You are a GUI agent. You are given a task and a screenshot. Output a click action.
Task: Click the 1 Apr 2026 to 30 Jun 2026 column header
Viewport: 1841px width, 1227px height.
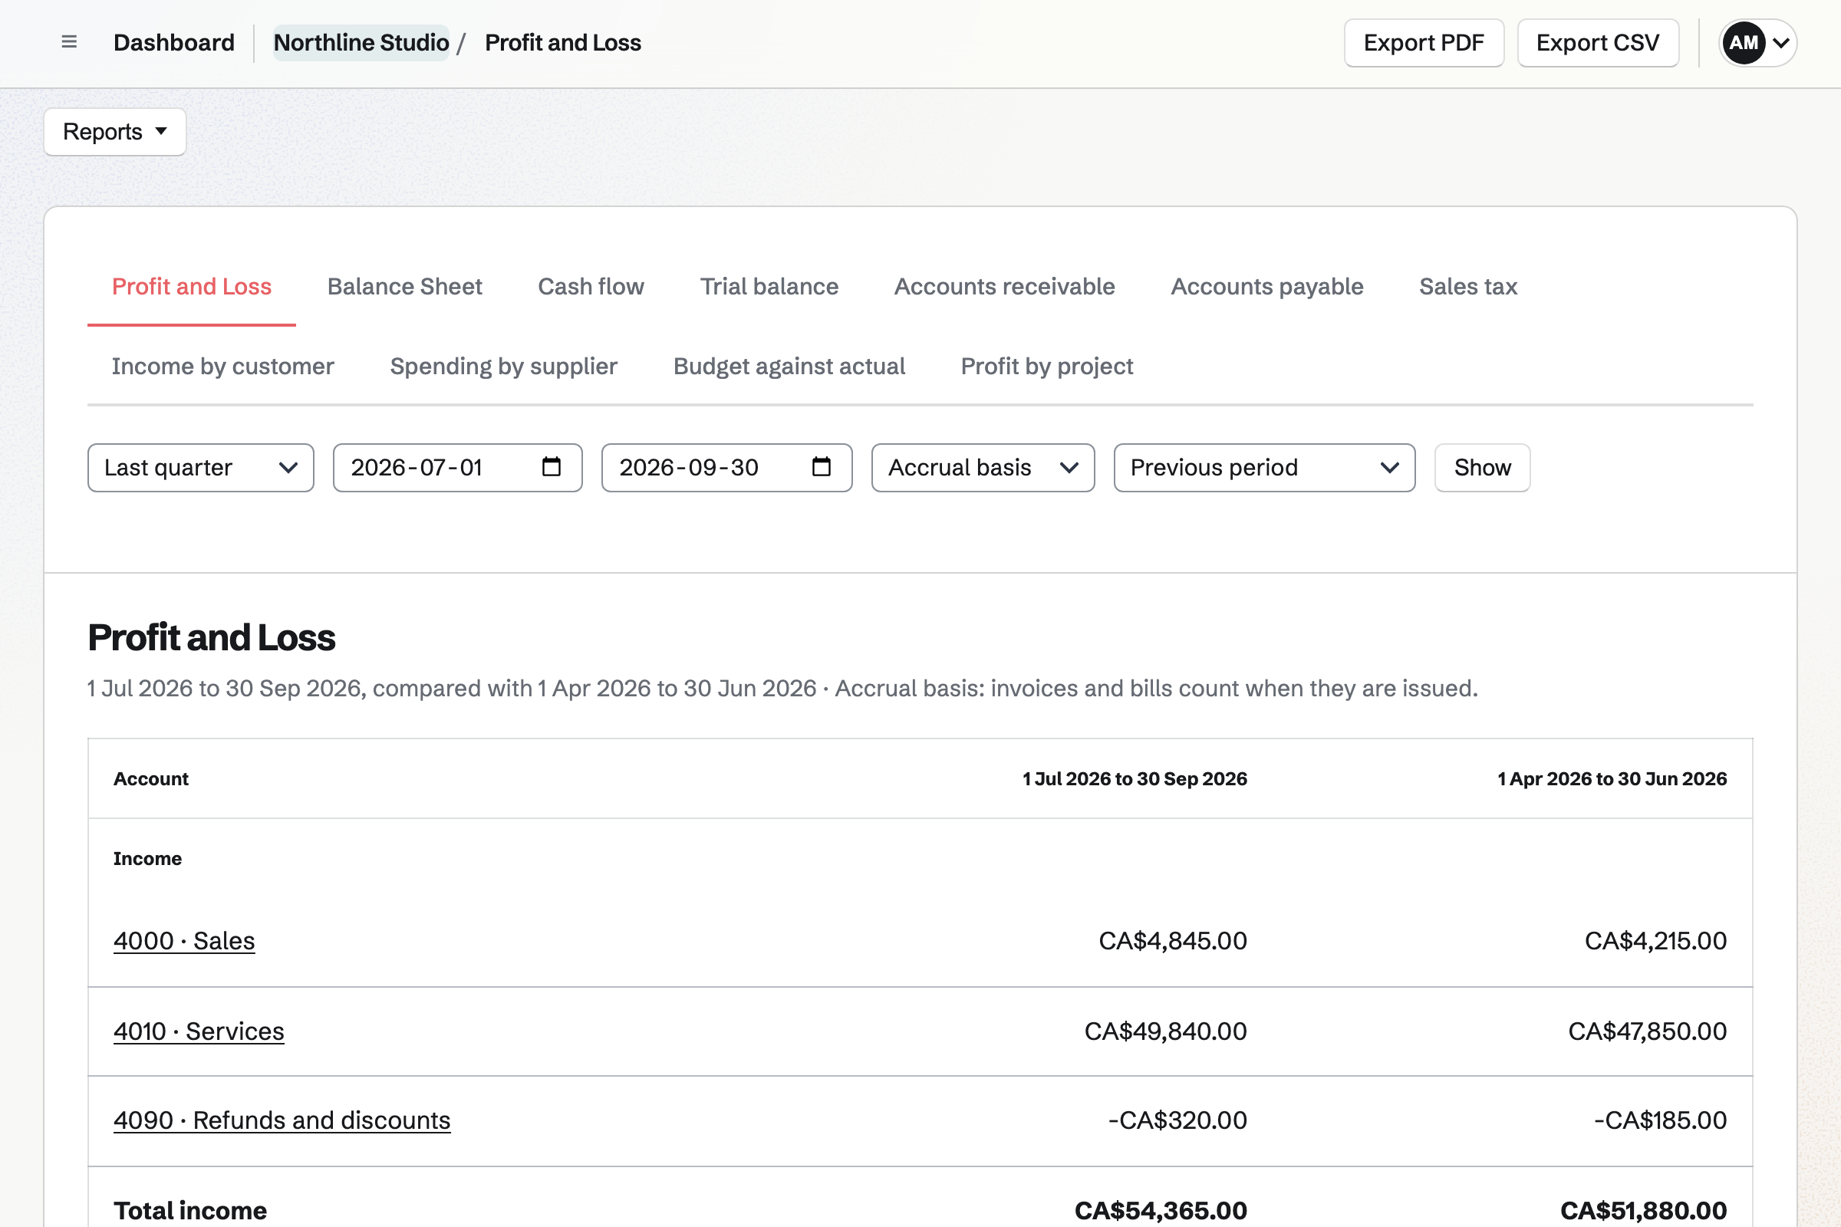tap(1612, 778)
